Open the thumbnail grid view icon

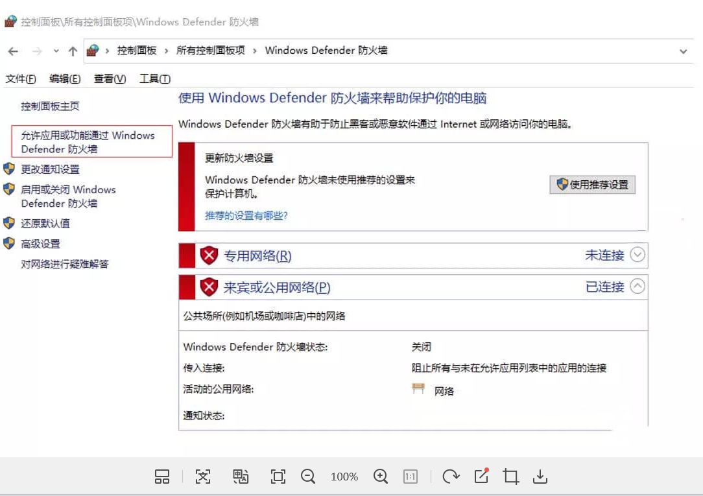point(162,477)
